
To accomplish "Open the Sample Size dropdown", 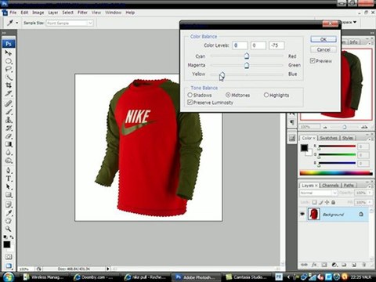I will pyautogui.click(x=90, y=23).
